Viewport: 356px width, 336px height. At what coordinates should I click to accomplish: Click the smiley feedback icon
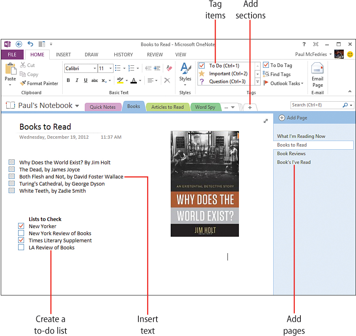click(350, 54)
